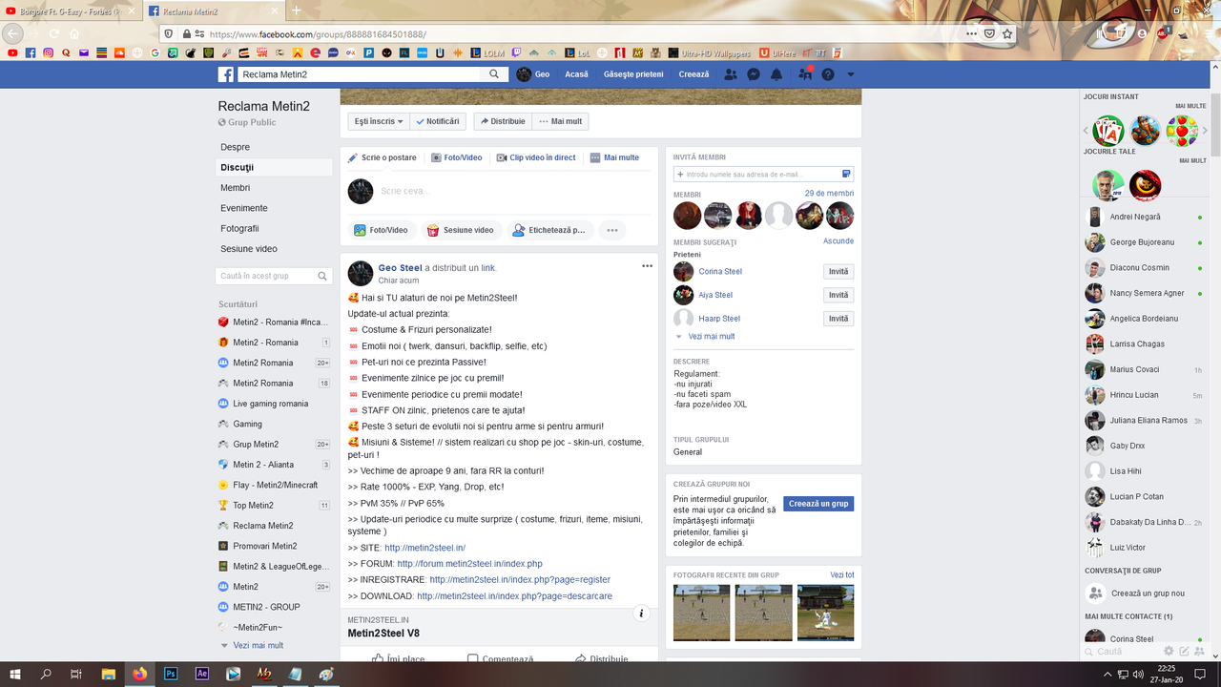Open Photoshop from the taskbar

pyautogui.click(x=171, y=674)
